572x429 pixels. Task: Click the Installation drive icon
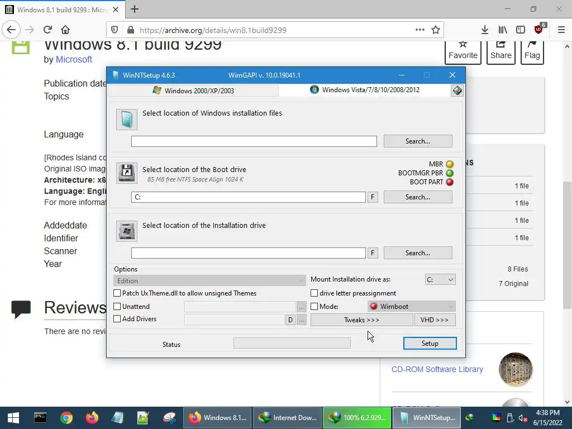127,231
